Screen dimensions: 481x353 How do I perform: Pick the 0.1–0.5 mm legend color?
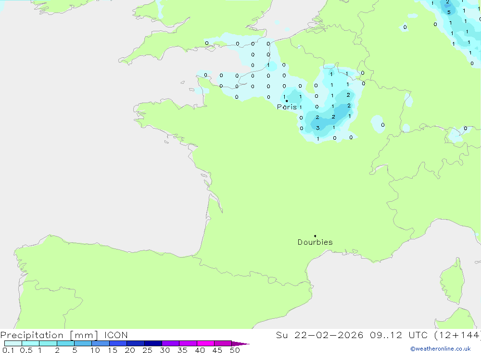point(13,343)
